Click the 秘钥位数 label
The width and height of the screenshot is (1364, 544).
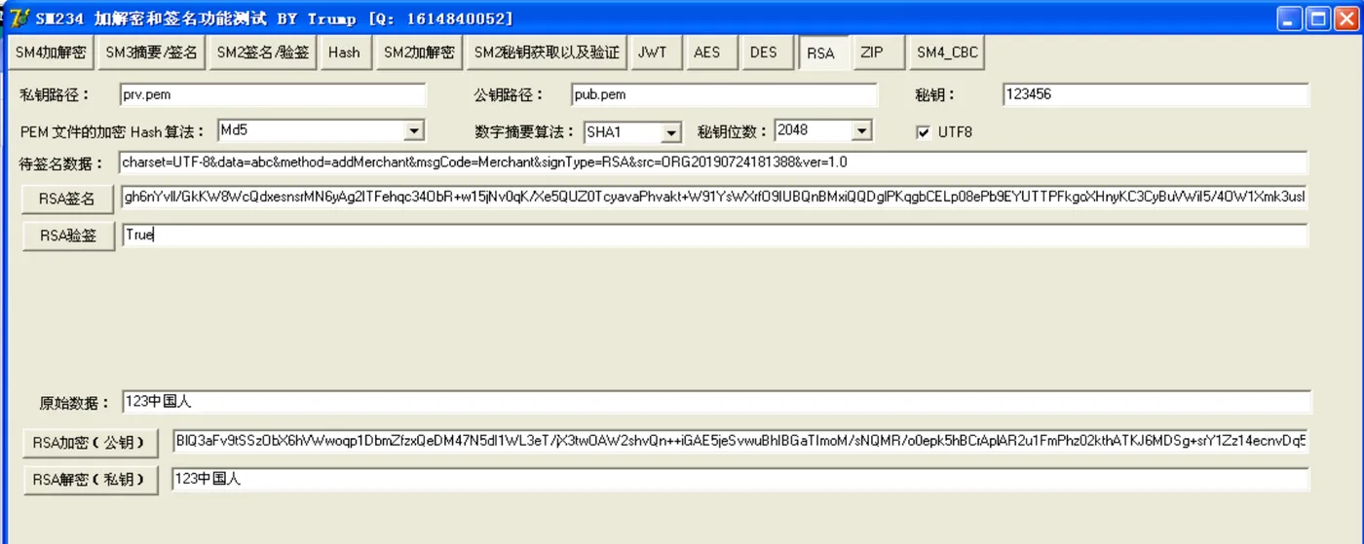tap(733, 131)
